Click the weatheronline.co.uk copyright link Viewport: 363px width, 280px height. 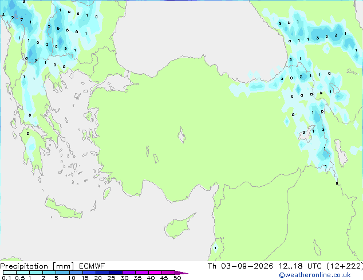pyautogui.click(x=315, y=275)
